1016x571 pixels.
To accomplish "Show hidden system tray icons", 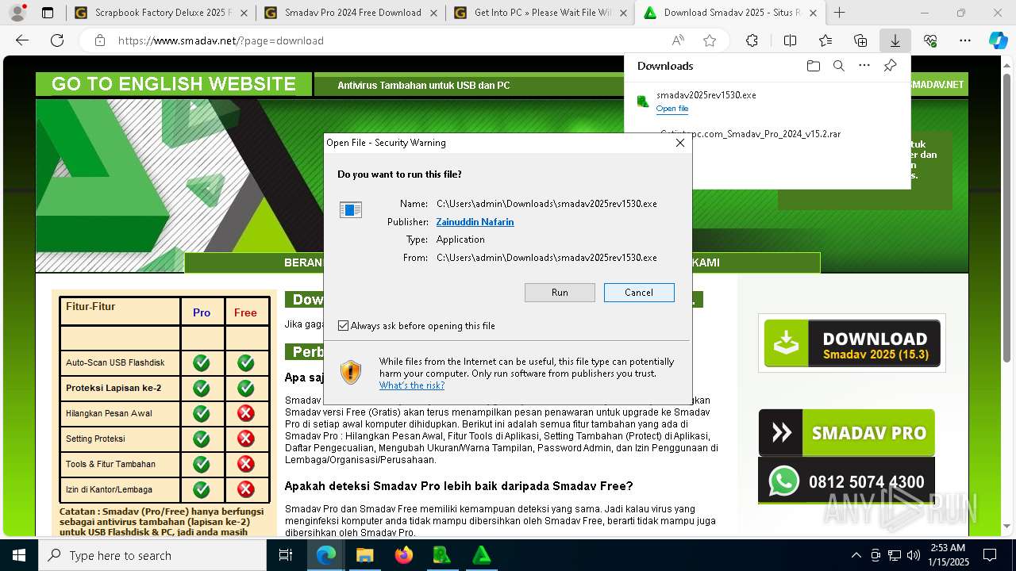I will [x=856, y=555].
